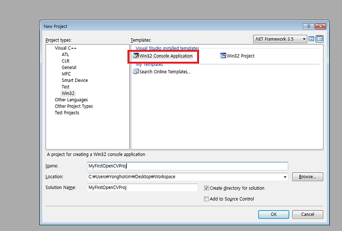
Task: Select Test project type under Visual C++
Action: 66,87
